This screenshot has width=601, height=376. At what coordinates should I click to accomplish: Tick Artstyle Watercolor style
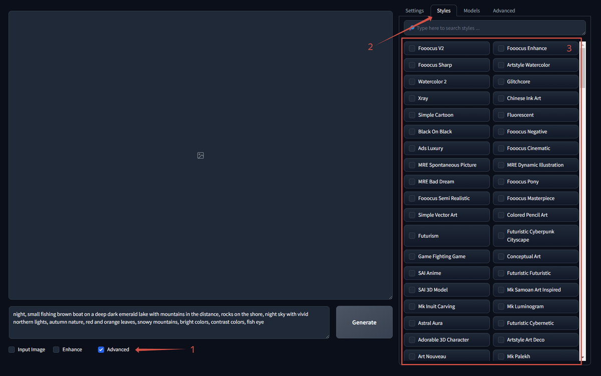click(501, 65)
